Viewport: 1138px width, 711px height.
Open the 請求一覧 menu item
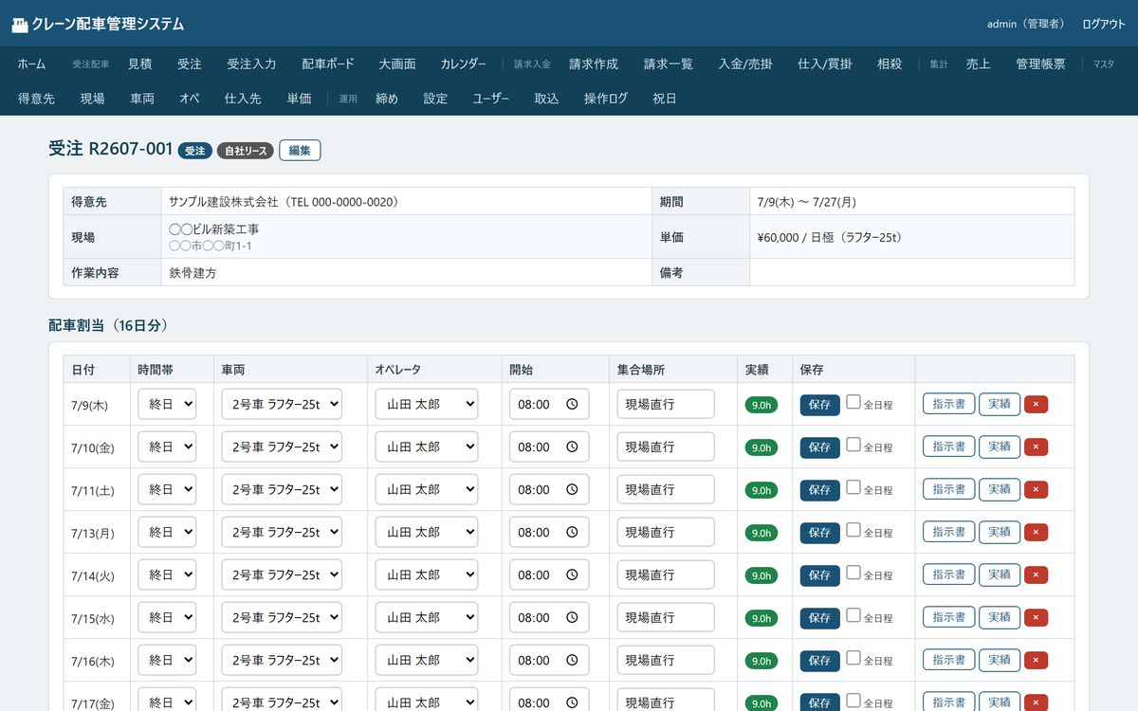tap(669, 64)
